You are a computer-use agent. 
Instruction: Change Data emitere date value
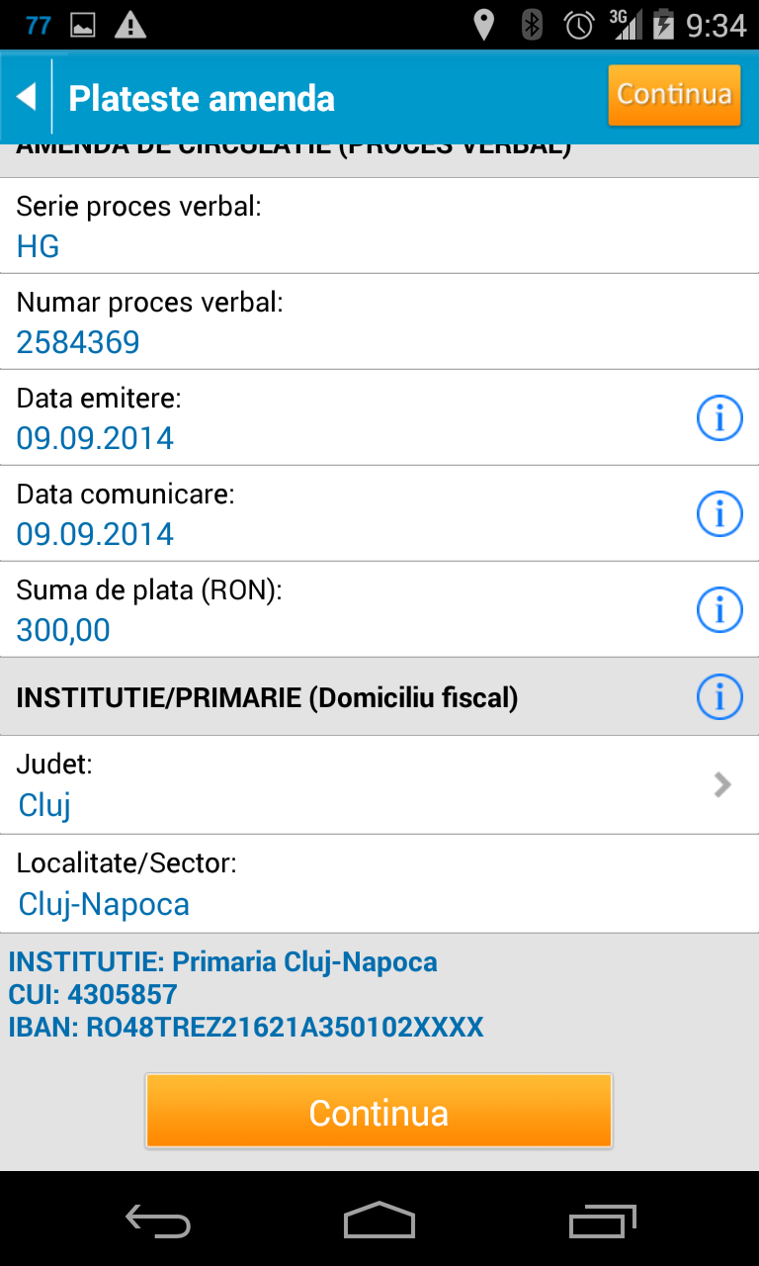pos(95,438)
